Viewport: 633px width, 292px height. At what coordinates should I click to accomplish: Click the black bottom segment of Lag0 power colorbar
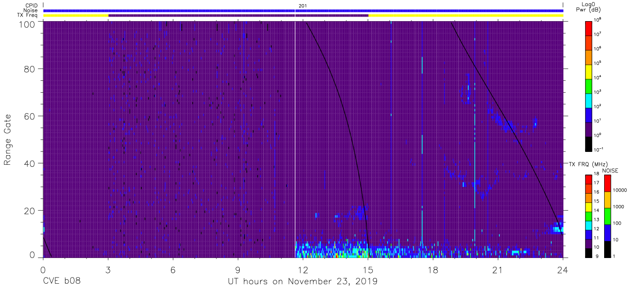tap(589, 143)
